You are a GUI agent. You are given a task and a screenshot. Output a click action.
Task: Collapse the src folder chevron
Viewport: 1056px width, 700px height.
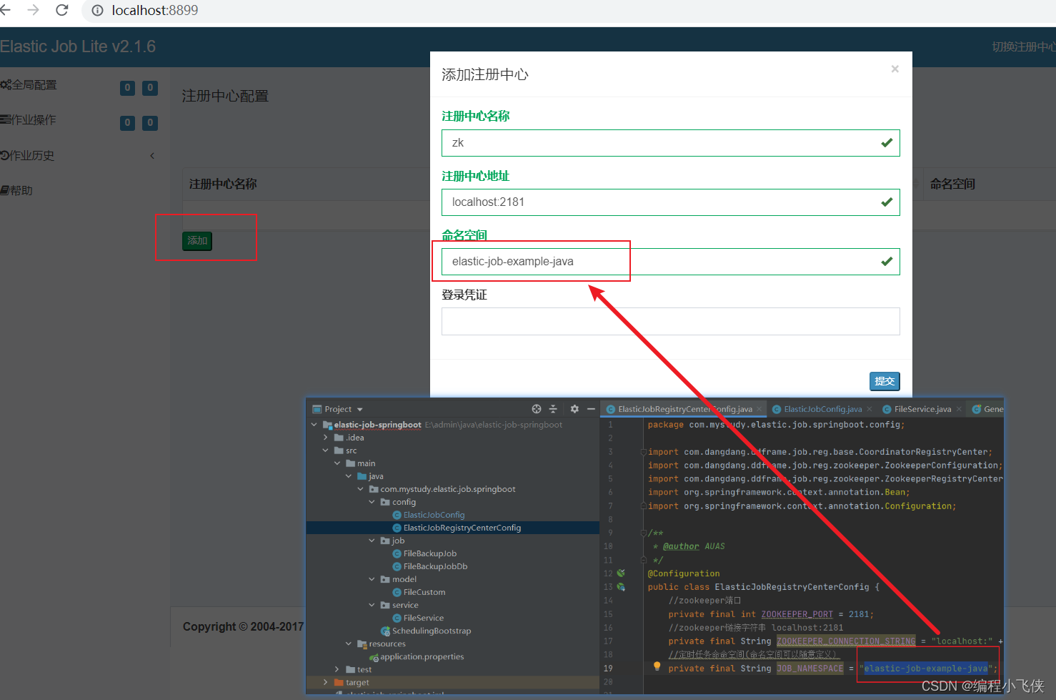[x=326, y=450]
